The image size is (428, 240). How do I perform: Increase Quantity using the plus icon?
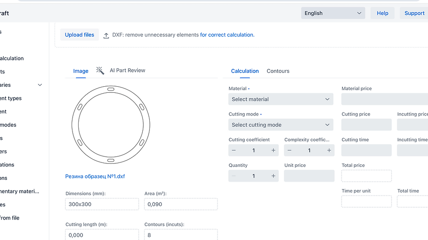click(273, 176)
